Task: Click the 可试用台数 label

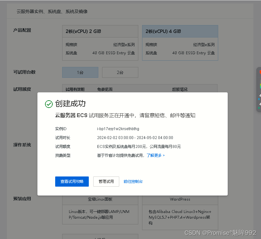Action: (x=24, y=72)
